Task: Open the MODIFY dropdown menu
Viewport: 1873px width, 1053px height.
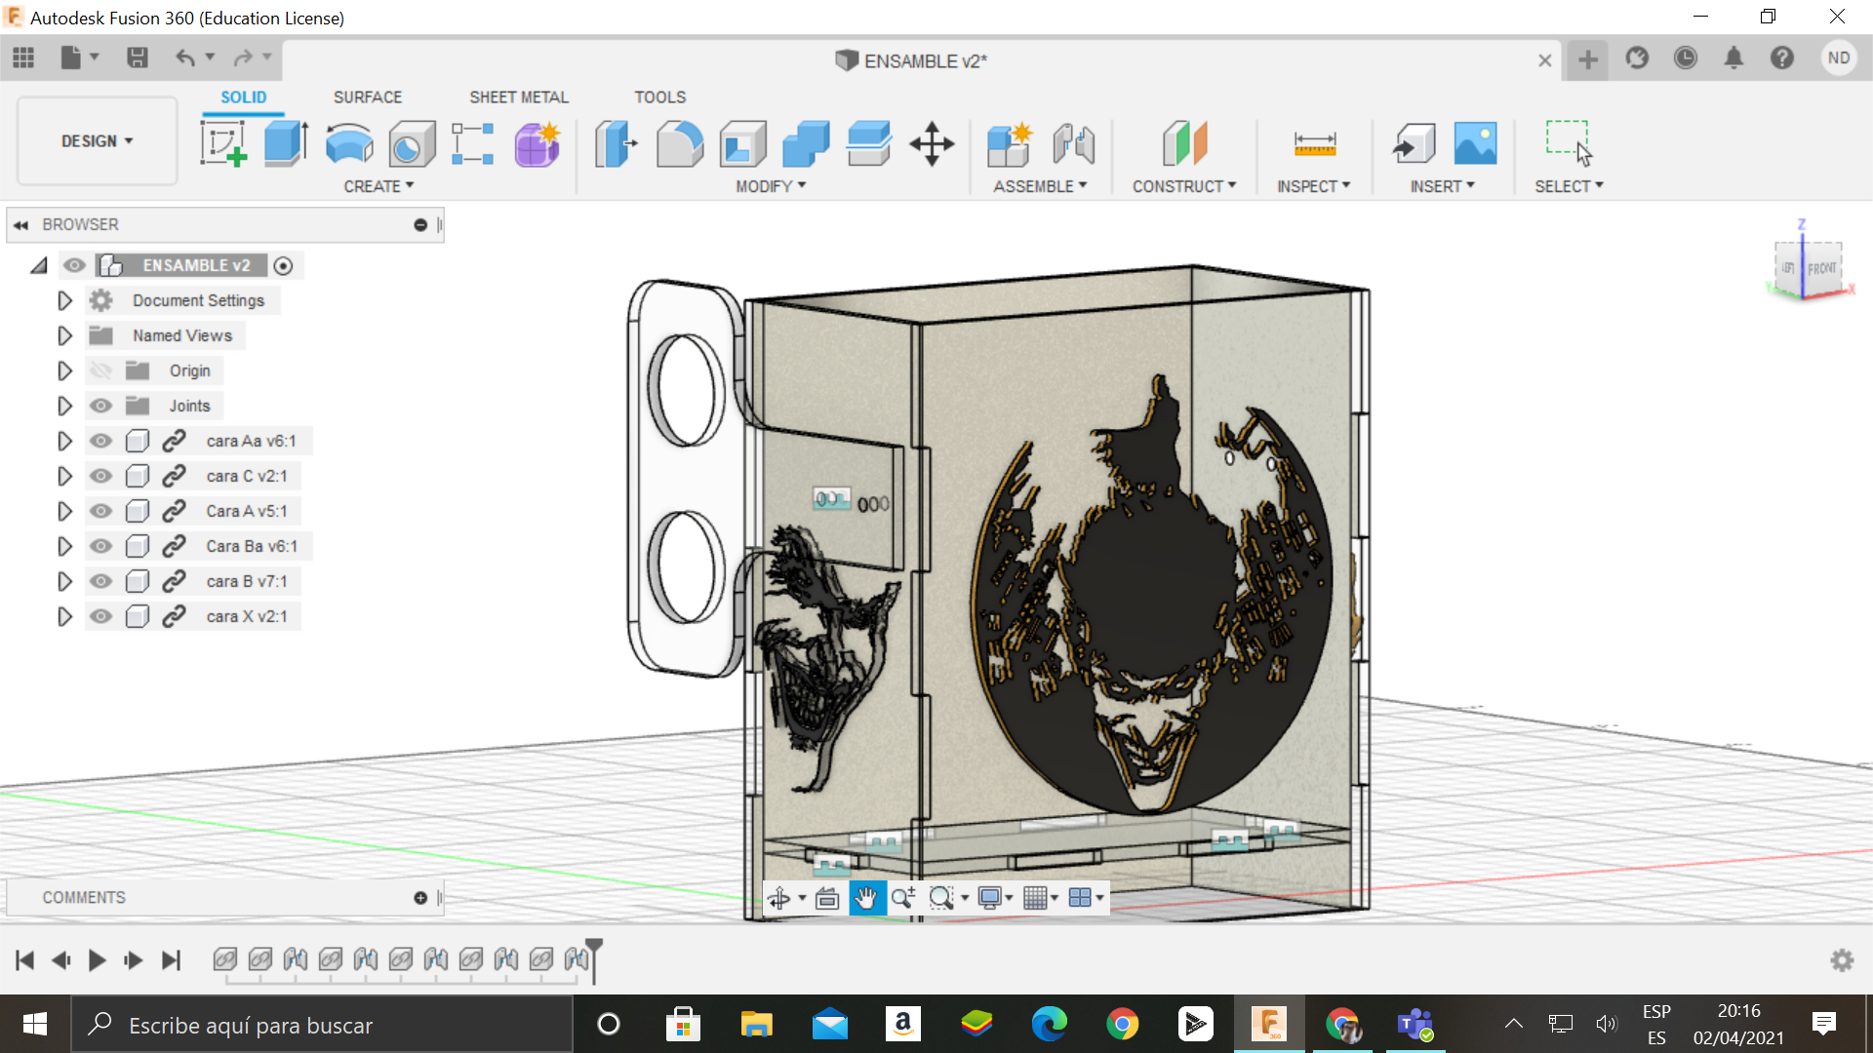Action: click(x=771, y=186)
